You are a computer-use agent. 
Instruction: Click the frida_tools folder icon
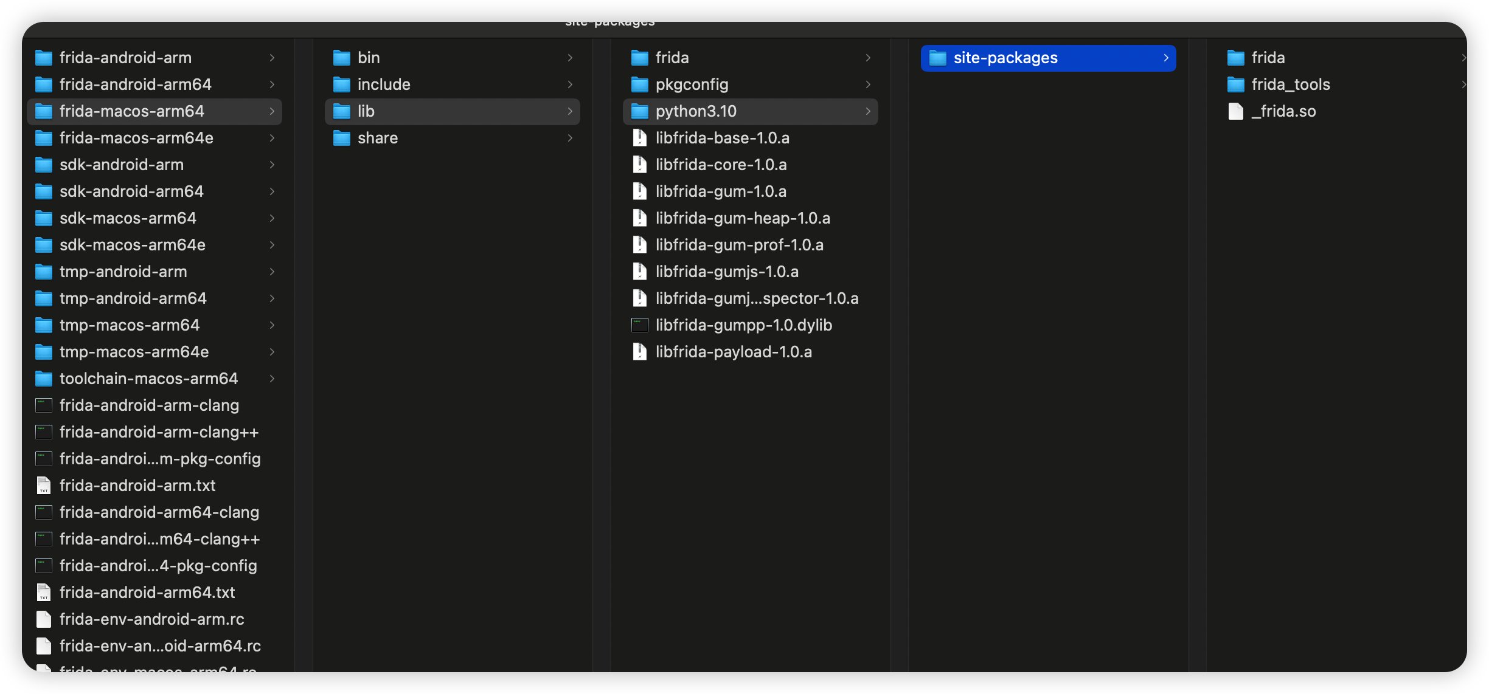(1235, 84)
